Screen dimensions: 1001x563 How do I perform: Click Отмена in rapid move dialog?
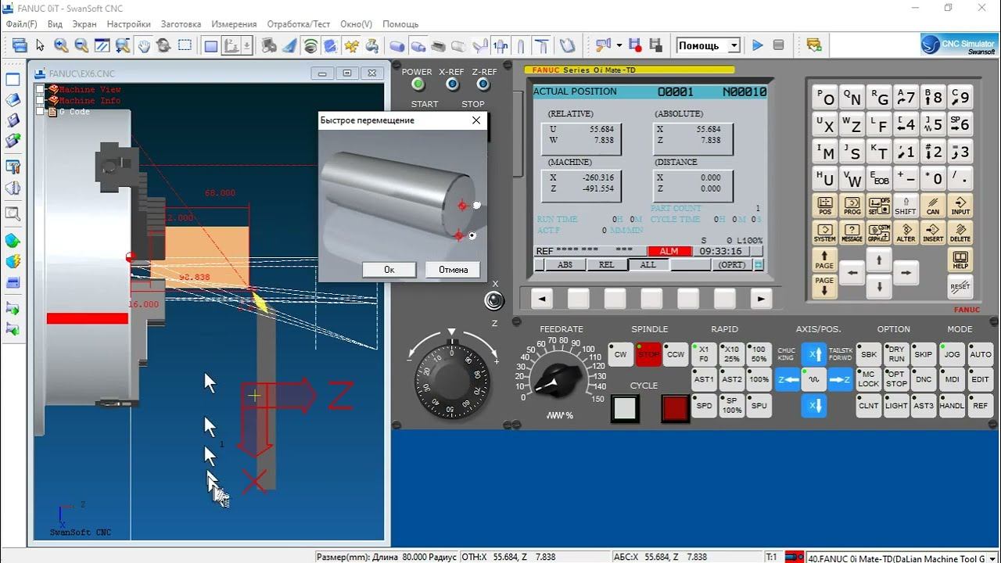[454, 270]
